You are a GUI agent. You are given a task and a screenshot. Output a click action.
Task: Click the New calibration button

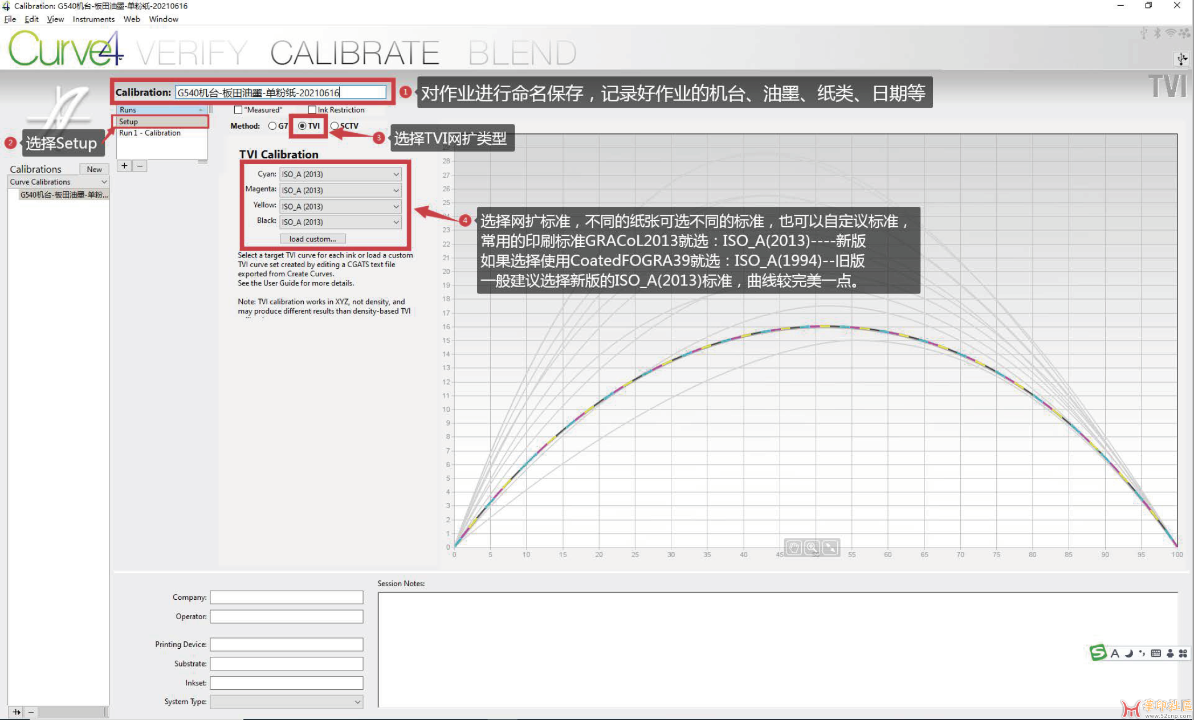94,169
